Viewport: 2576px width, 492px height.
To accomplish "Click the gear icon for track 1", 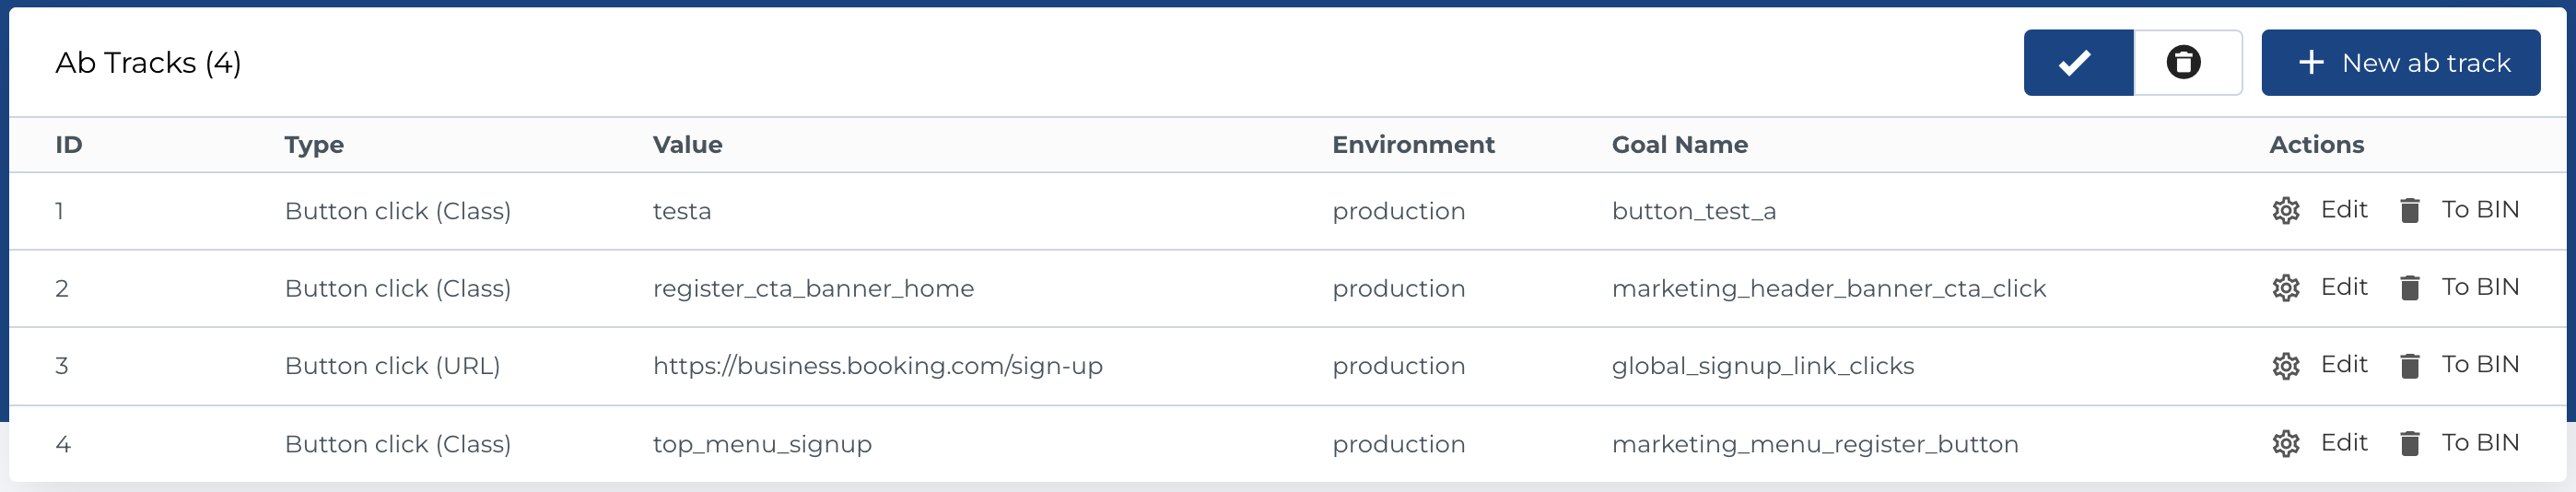I will point(2285,211).
